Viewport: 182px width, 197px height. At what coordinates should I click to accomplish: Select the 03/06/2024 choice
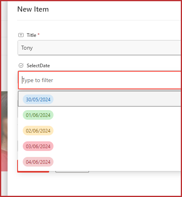[x=38, y=146]
